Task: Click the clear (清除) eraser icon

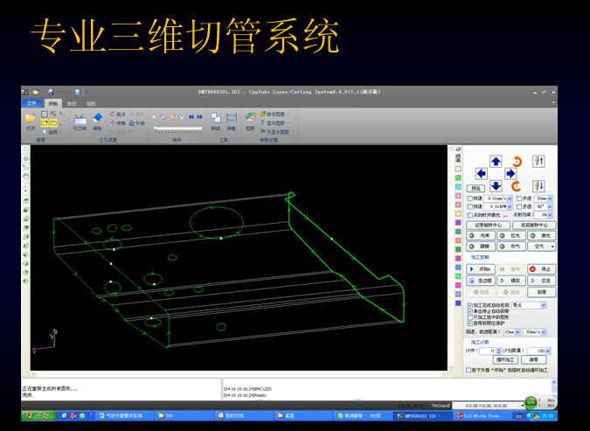Action: point(97,120)
